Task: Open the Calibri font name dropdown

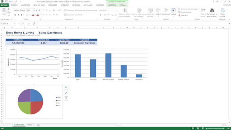Action: pos(26,10)
